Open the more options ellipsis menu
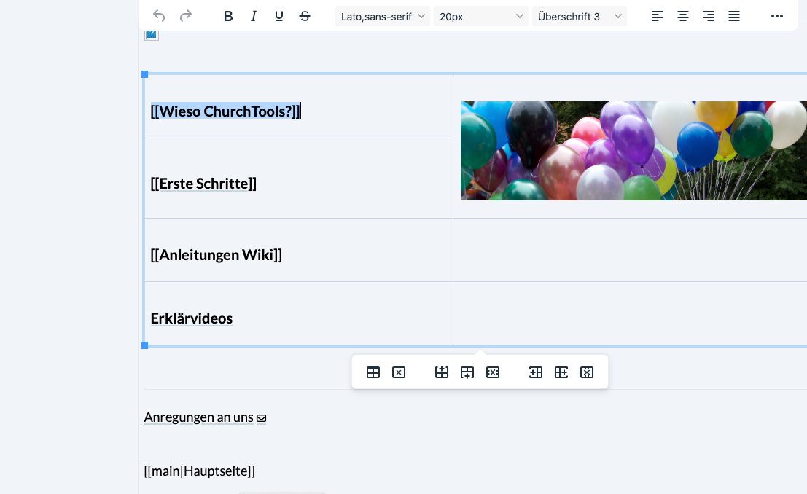 (x=777, y=16)
